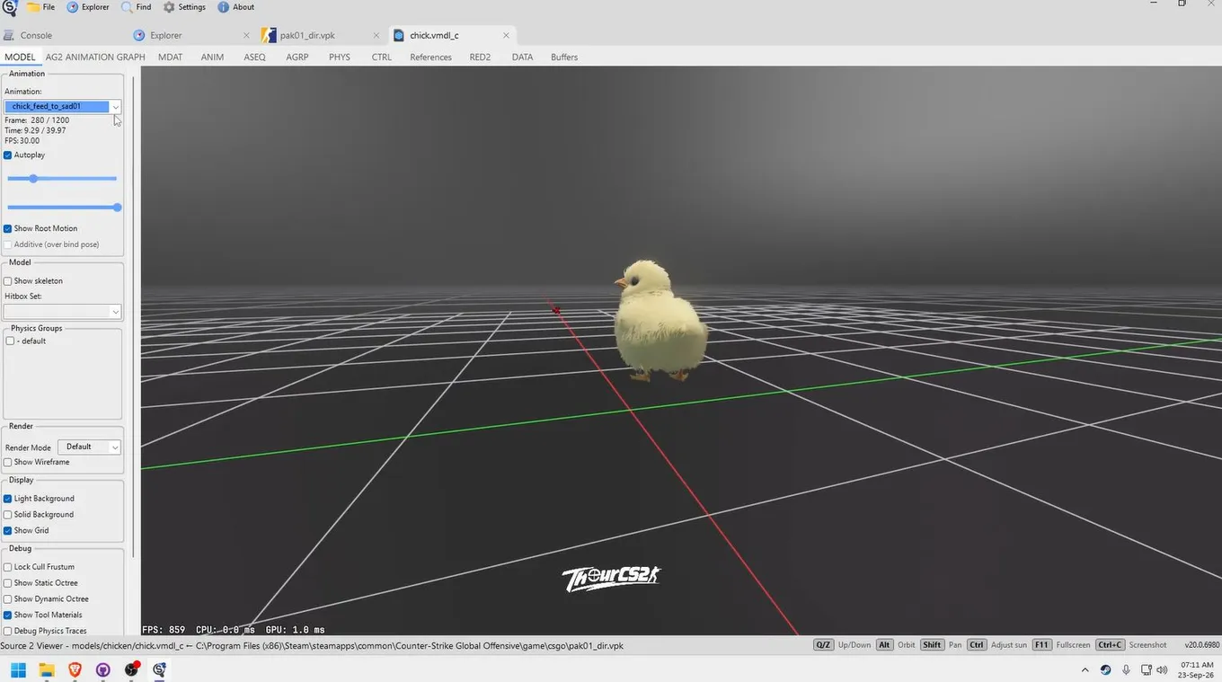Screen dimensions: 1222x682
Task: Open the DATA tab
Action: (522, 57)
